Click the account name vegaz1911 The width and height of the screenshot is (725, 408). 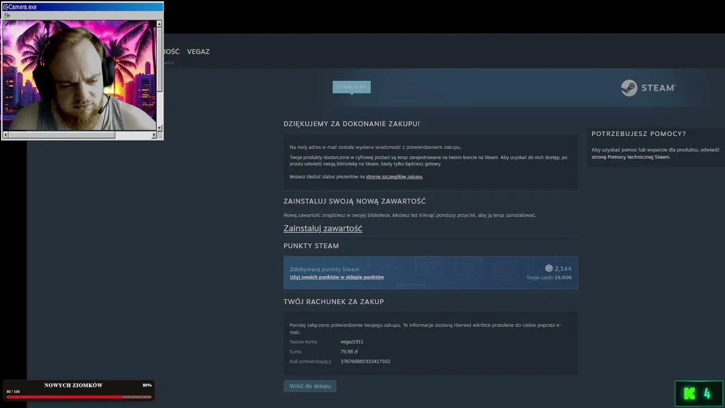[x=352, y=342]
